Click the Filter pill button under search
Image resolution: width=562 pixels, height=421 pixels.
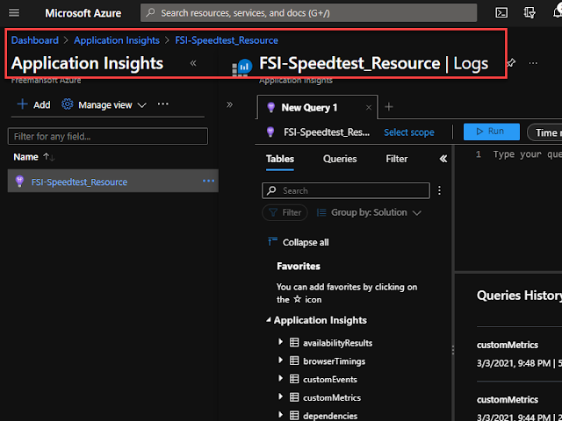[x=285, y=212]
